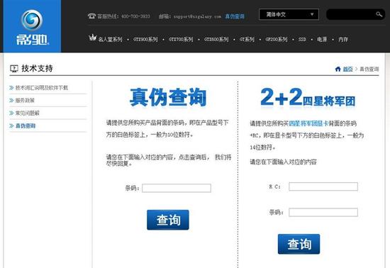
Task: Open GTX600系列 menu item
Action: pyautogui.click(x=216, y=39)
